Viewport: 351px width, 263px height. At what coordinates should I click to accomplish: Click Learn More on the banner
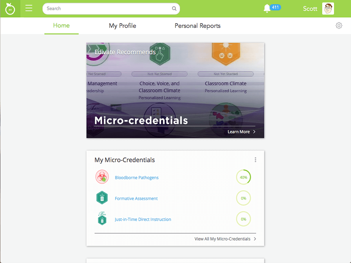(x=239, y=132)
